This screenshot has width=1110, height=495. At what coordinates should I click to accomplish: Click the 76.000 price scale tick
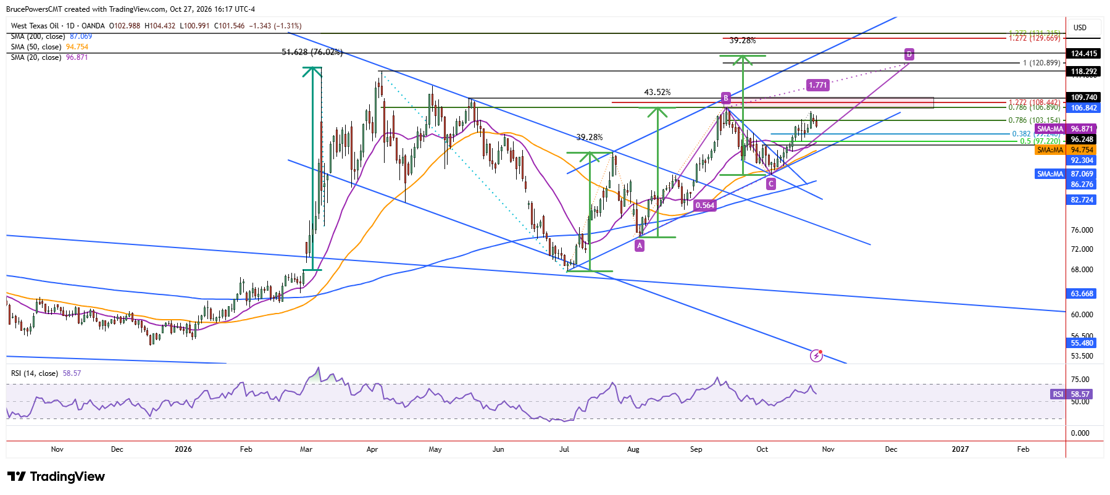[x=1082, y=230]
